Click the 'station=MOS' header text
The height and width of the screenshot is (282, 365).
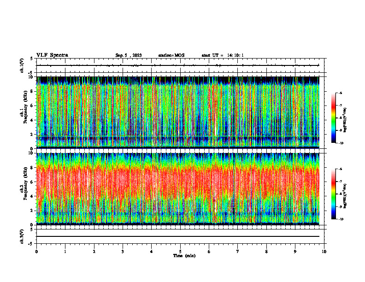tap(171, 55)
